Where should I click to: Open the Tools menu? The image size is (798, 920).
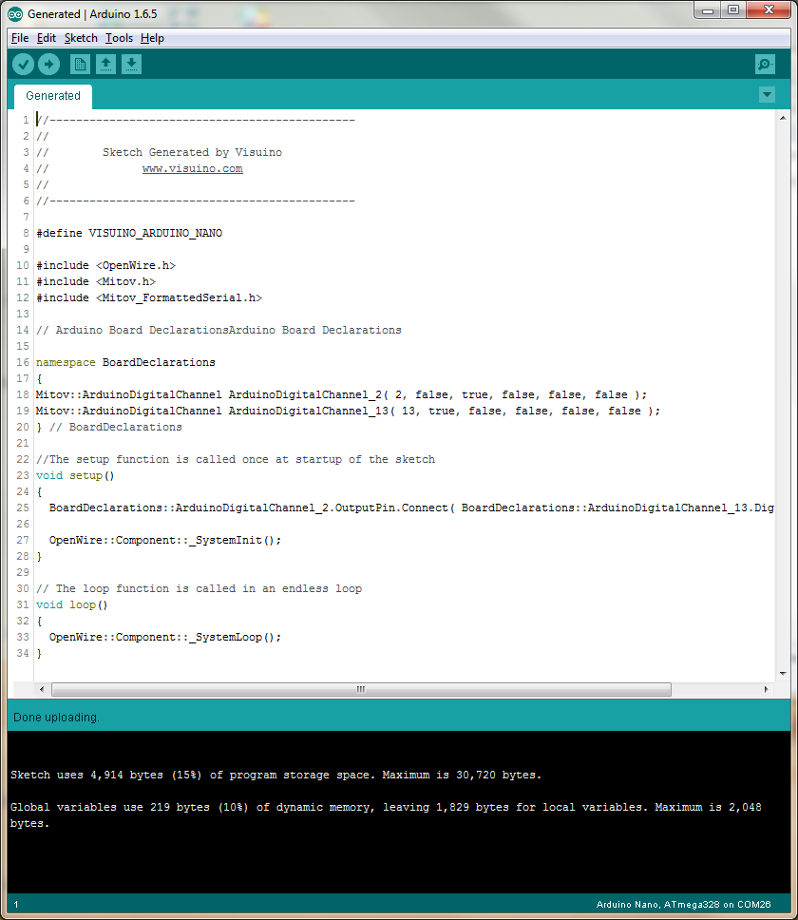point(119,38)
